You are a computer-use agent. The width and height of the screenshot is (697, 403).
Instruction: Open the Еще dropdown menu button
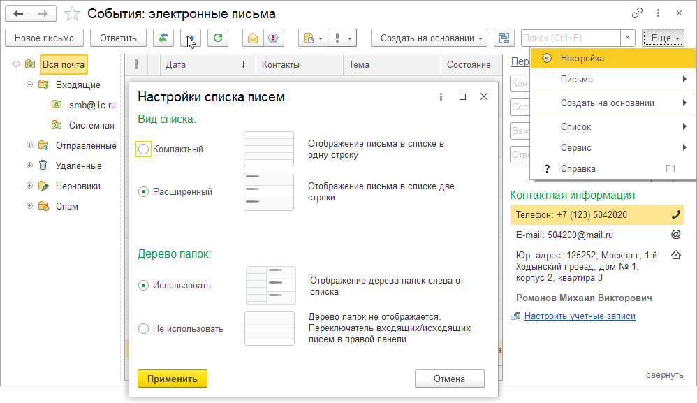(x=661, y=38)
